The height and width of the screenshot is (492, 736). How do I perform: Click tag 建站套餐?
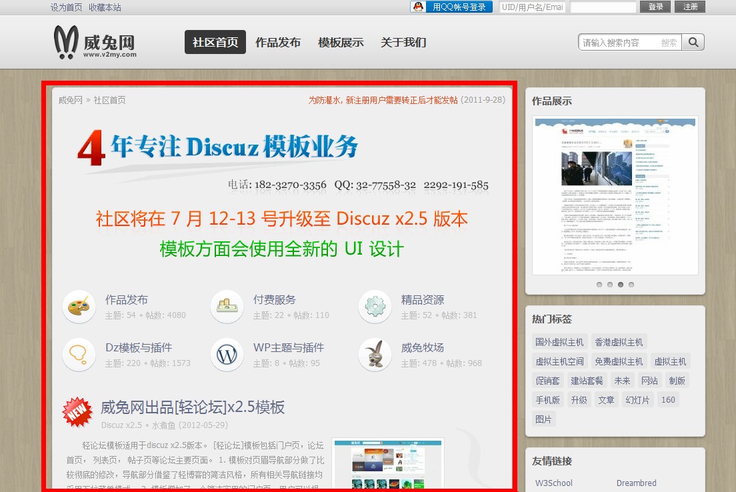[587, 380]
